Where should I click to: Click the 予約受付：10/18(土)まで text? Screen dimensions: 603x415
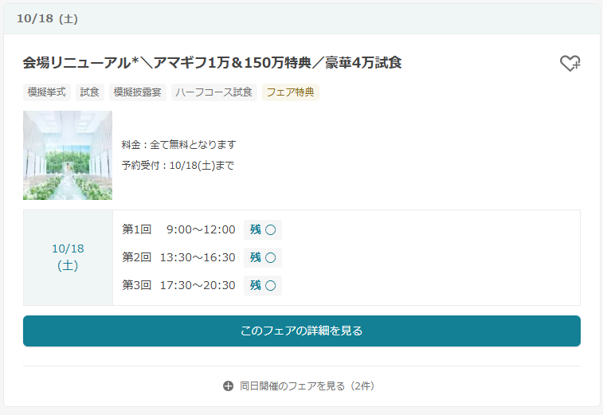[x=178, y=166]
